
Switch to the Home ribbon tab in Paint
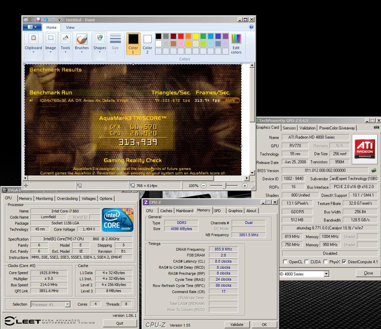51,27
